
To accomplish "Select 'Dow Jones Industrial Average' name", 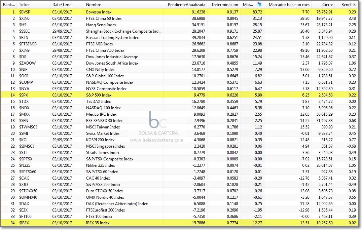I will [x=112, y=57].
